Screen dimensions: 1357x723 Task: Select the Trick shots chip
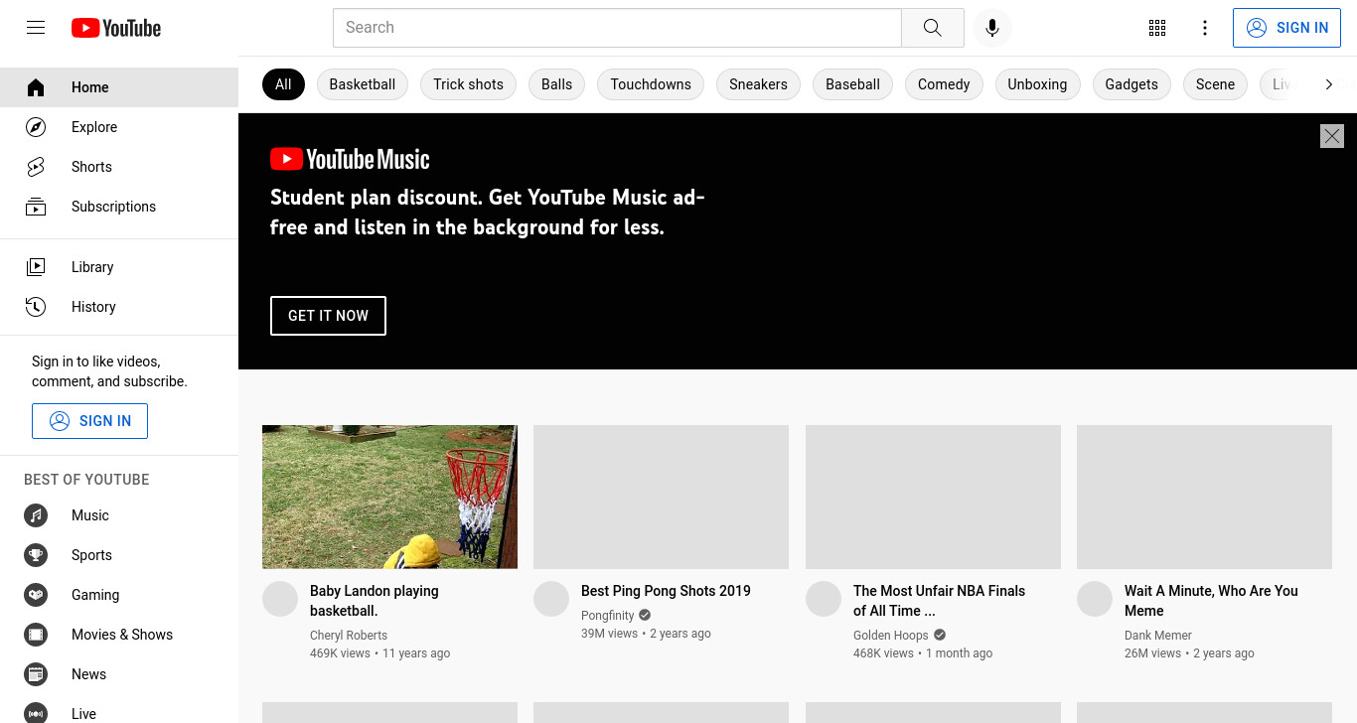[469, 84]
